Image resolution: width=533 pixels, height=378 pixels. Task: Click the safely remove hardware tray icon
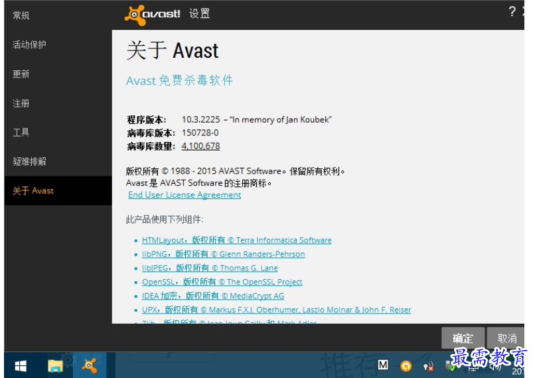451,366
